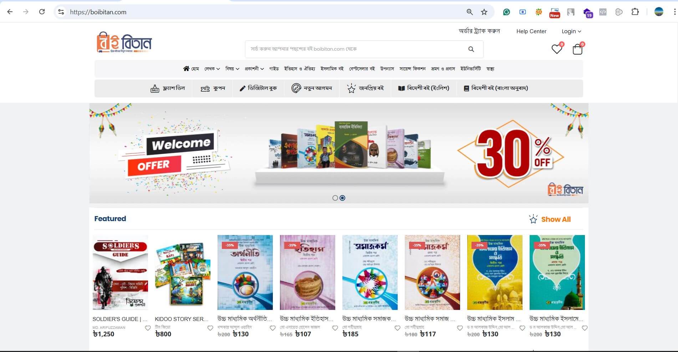The height and width of the screenshot is (352, 678).
Task: Select the first carousel slide indicator
Action: (335, 198)
